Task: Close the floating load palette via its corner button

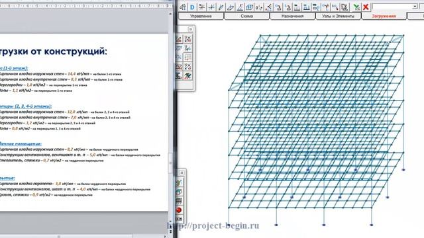Action: click(x=190, y=29)
